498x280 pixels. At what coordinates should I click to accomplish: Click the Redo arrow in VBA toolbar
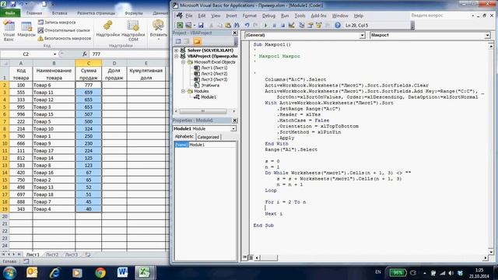[x=255, y=25]
